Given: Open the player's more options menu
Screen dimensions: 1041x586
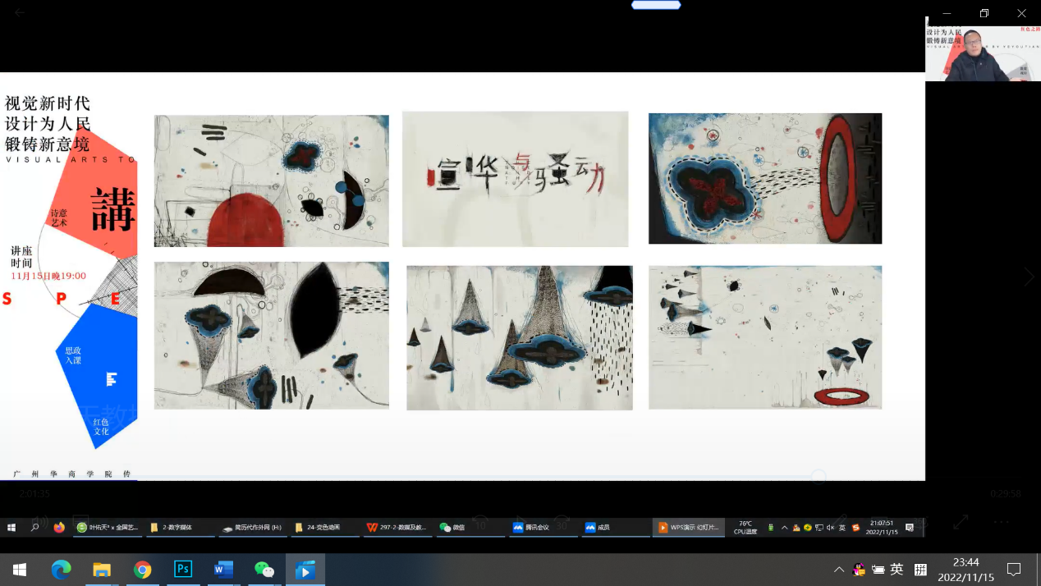Looking at the screenshot, I should pos(1001,522).
